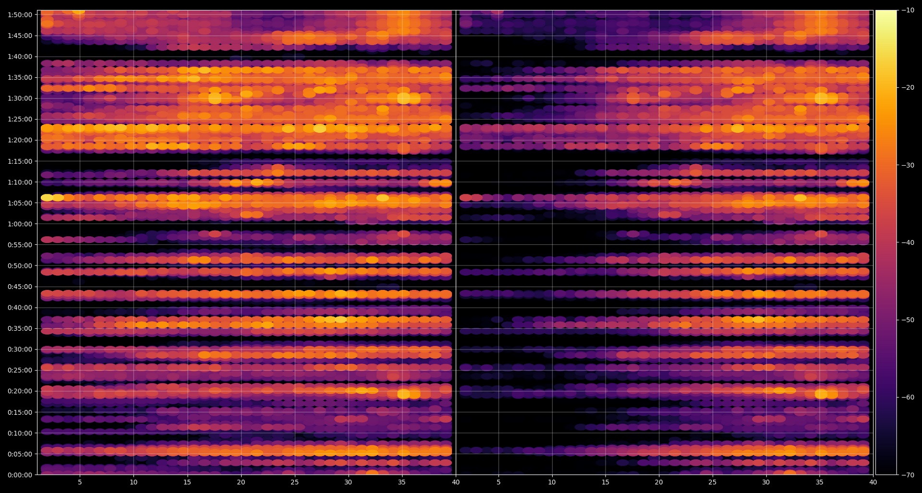
Task: Click x-axis label 30 under second heatmap
Action: [766, 482]
